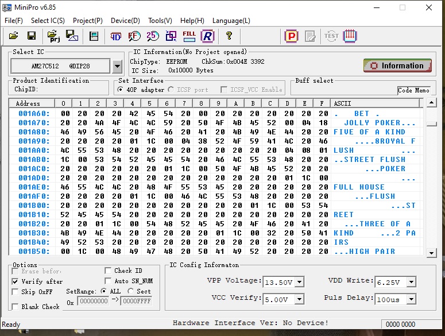Click address row 001A60
The image size is (445, 336).
click(34, 114)
